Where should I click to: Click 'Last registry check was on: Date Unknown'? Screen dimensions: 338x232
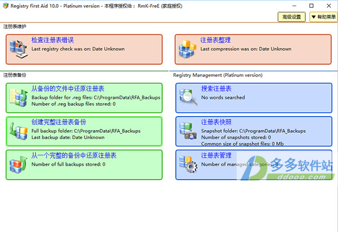78,49
